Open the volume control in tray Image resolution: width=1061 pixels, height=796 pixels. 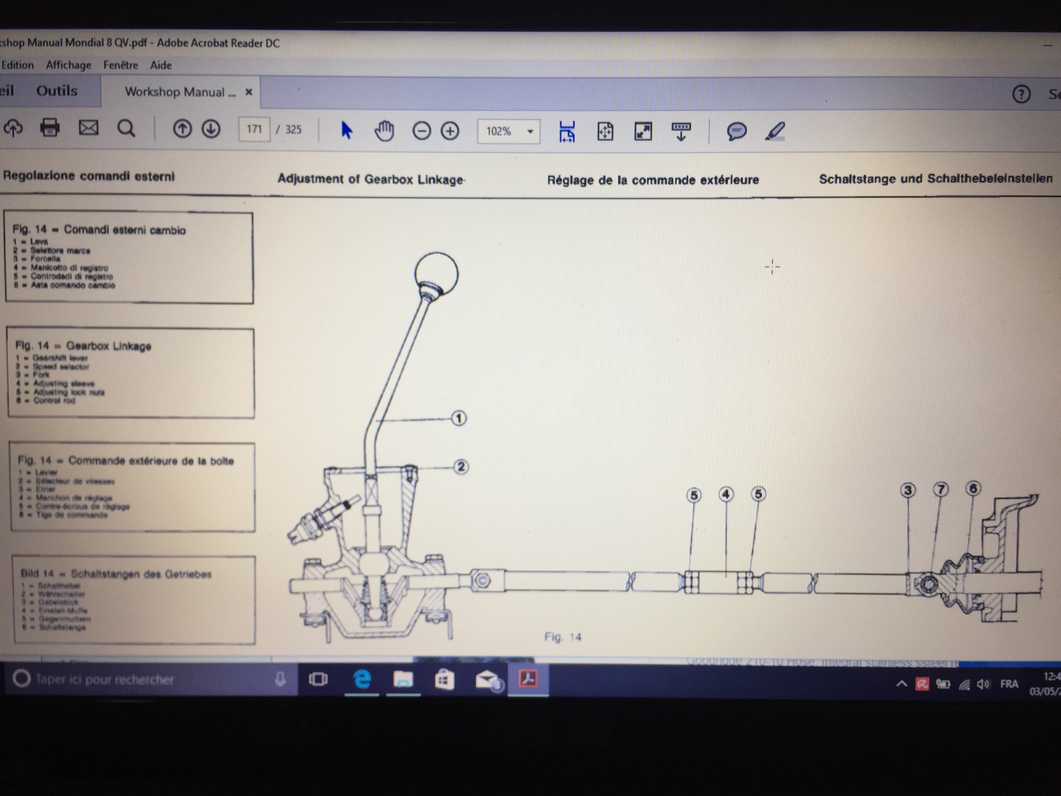pos(983,684)
